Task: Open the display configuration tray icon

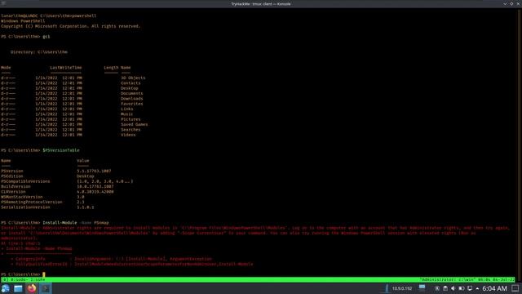Action: 470,288
